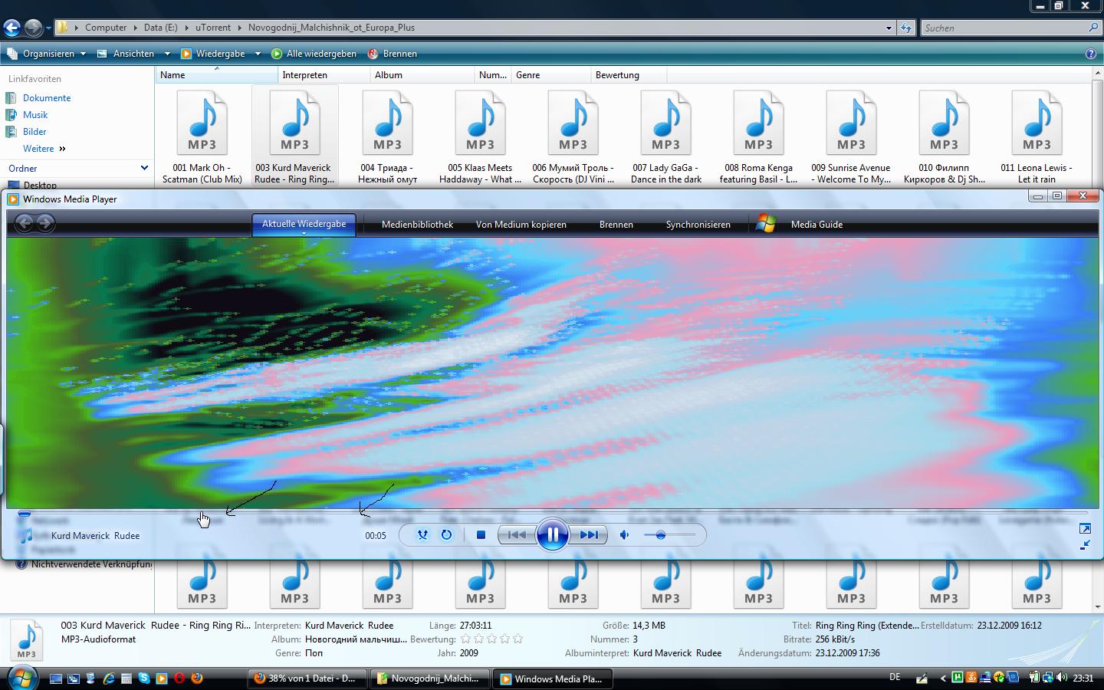
Task: Open the Medienbibliothek tab
Action: [x=418, y=225]
